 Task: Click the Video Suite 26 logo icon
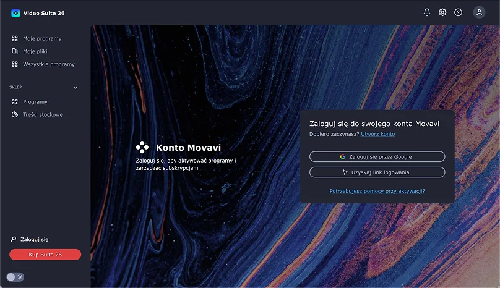click(15, 13)
